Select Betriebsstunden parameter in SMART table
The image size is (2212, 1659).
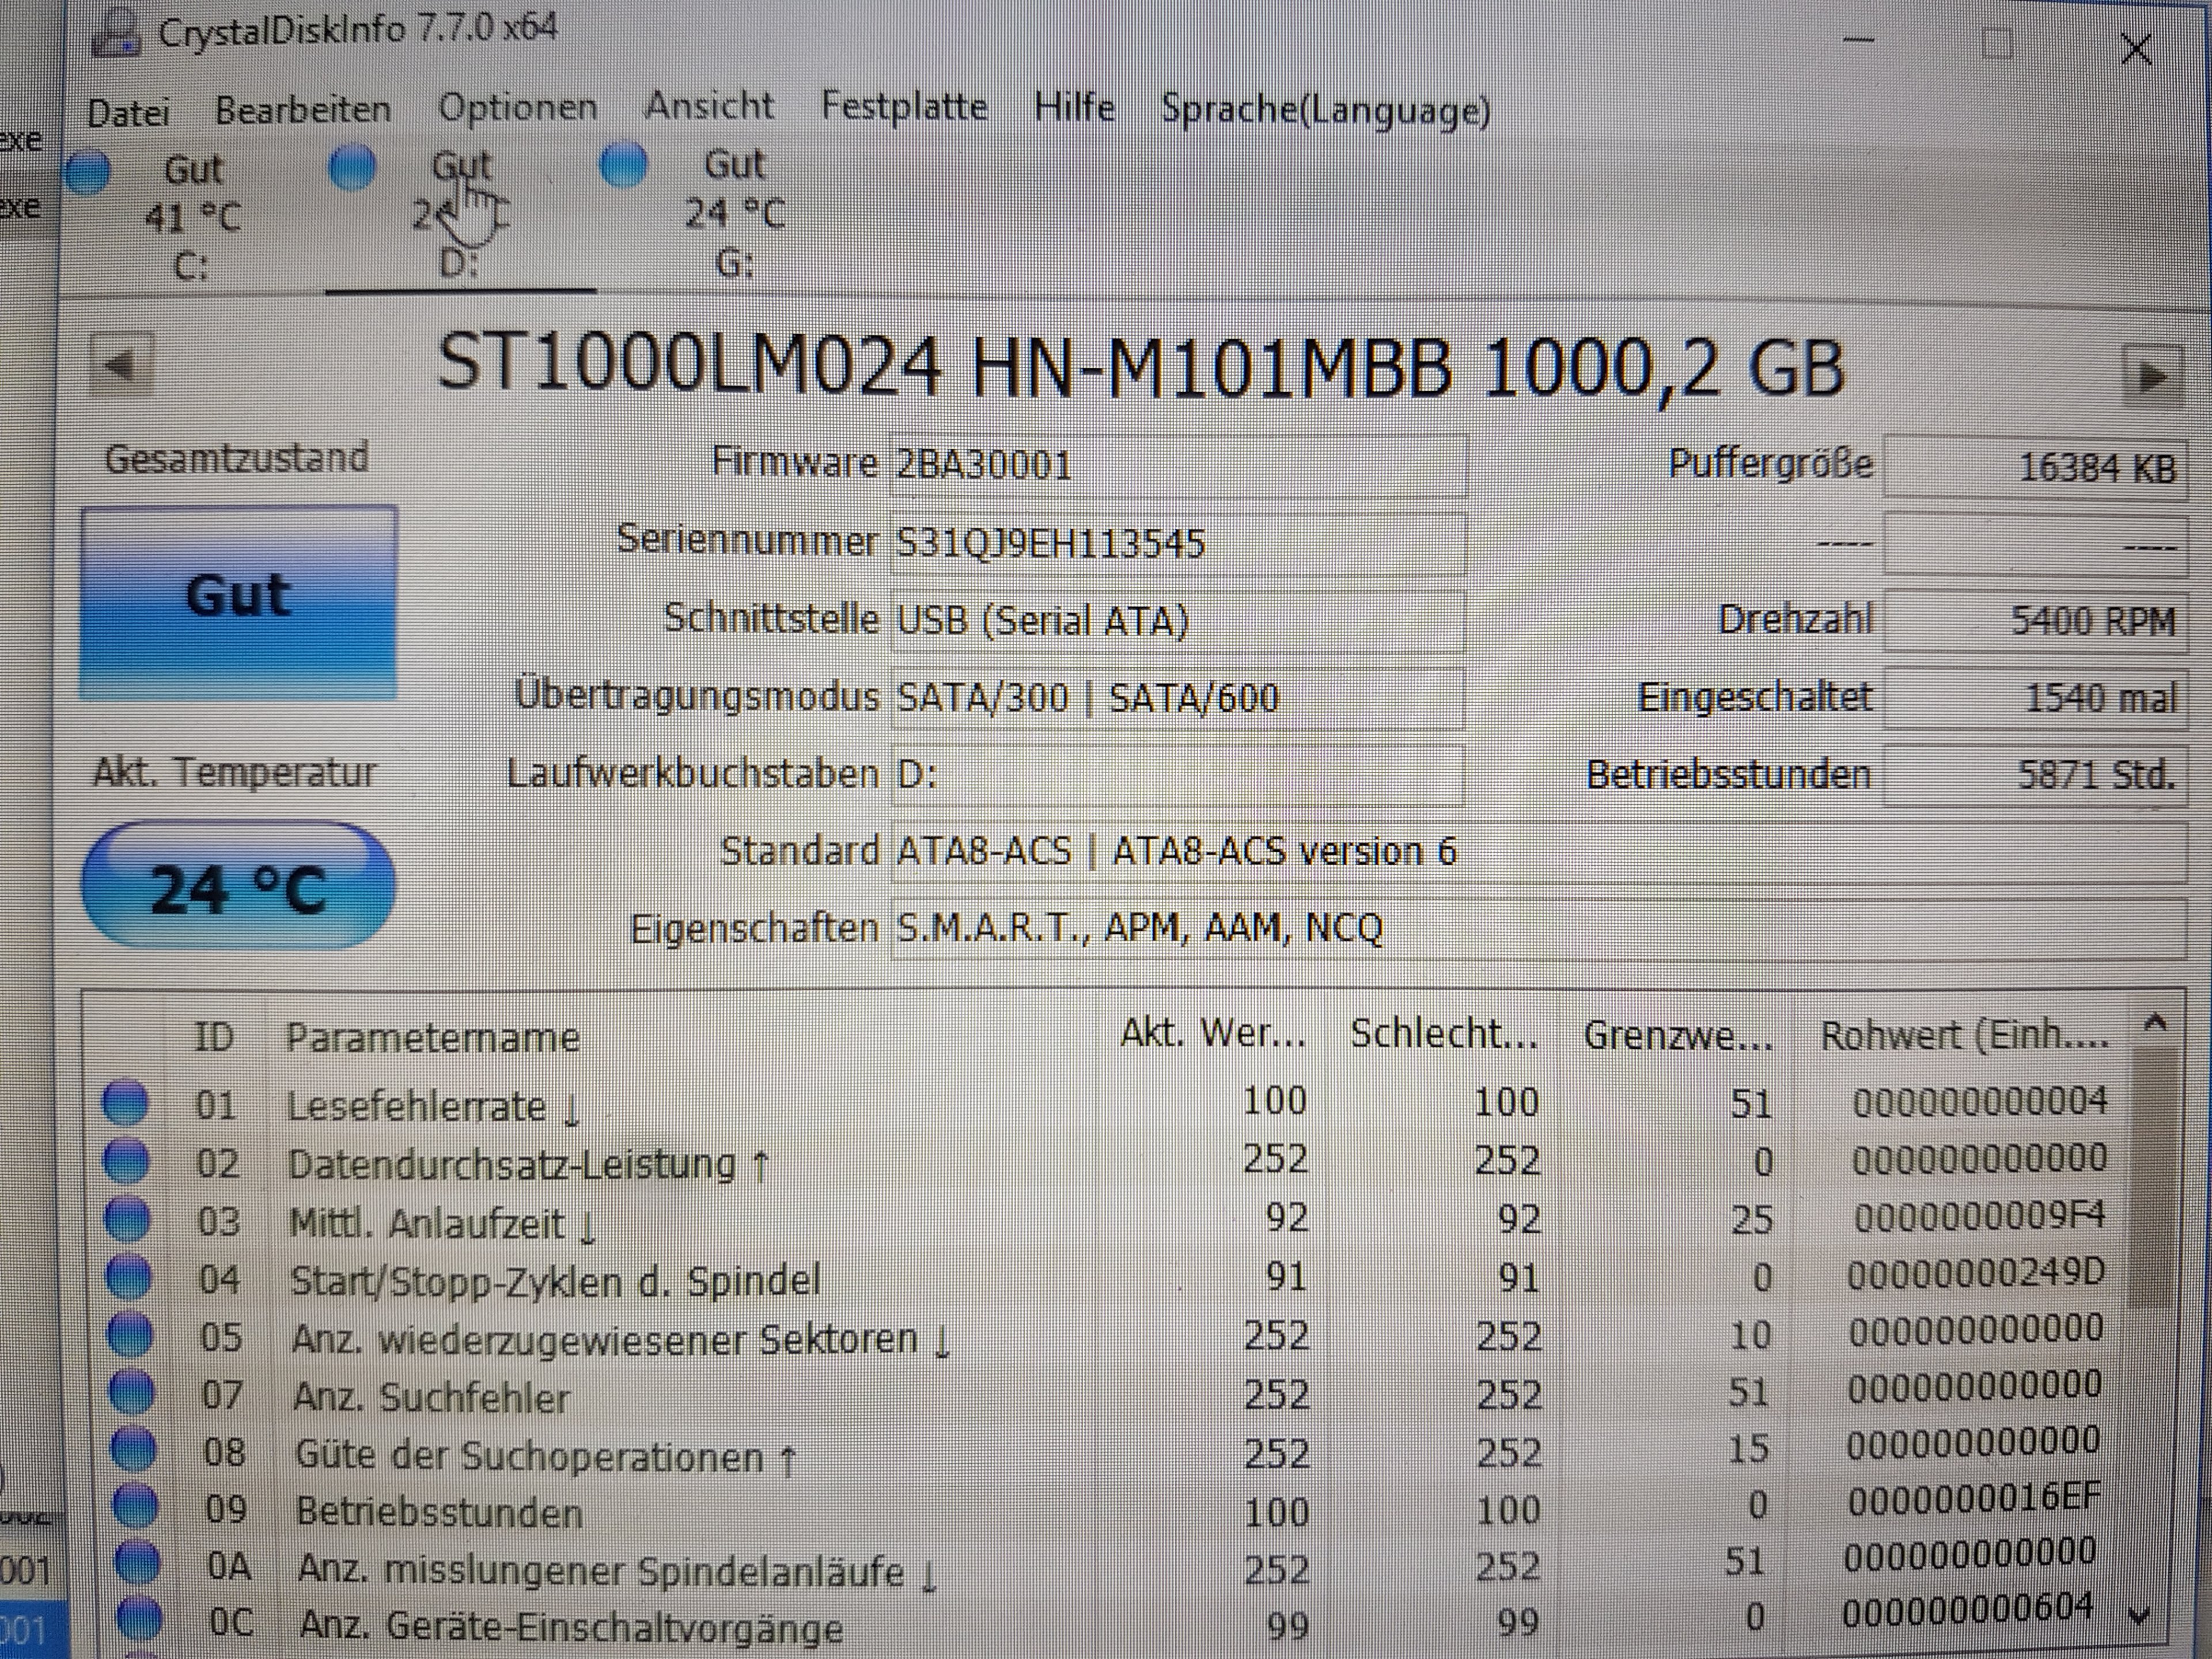440,1512
